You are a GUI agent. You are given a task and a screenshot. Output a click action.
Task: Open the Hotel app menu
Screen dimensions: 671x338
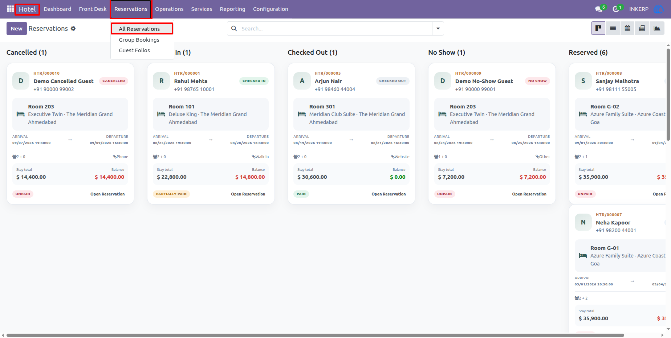(x=27, y=9)
